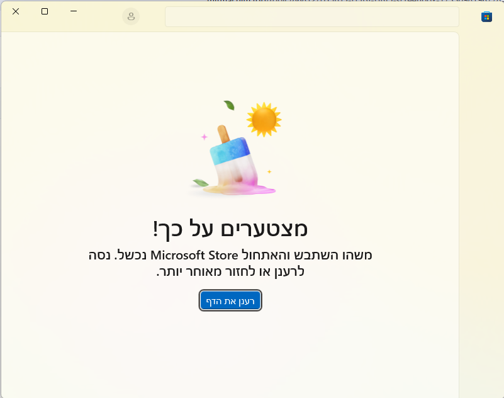Focus the Store search input field
The height and width of the screenshot is (398, 504).
pyautogui.click(x=312, y=17)
